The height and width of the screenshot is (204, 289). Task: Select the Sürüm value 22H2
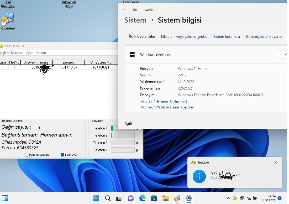182,75
